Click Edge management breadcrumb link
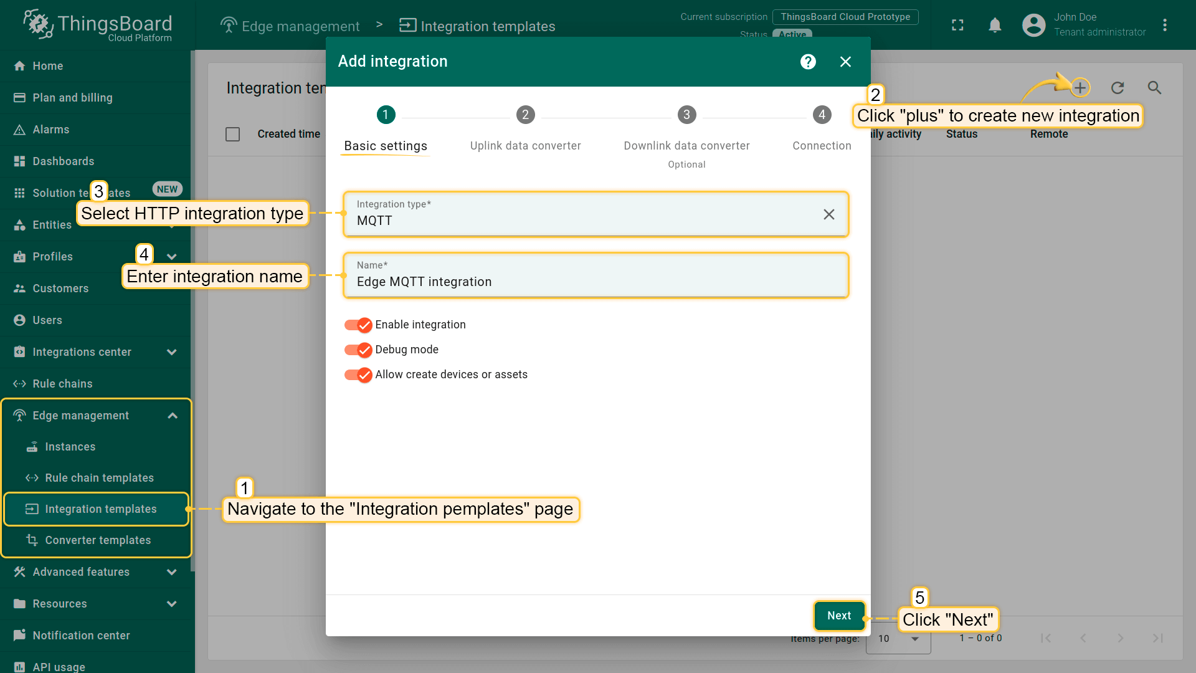The width and height of the screenshot is (1196, 673). [x=300, y=26]
